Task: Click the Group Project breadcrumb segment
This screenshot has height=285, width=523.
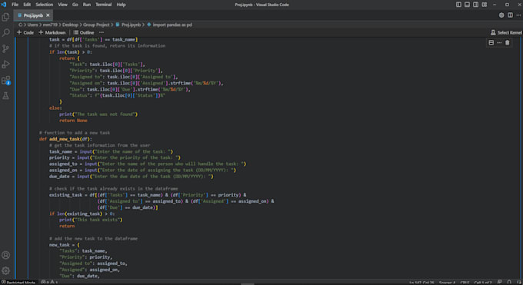Action: click(x=96, y=25)
